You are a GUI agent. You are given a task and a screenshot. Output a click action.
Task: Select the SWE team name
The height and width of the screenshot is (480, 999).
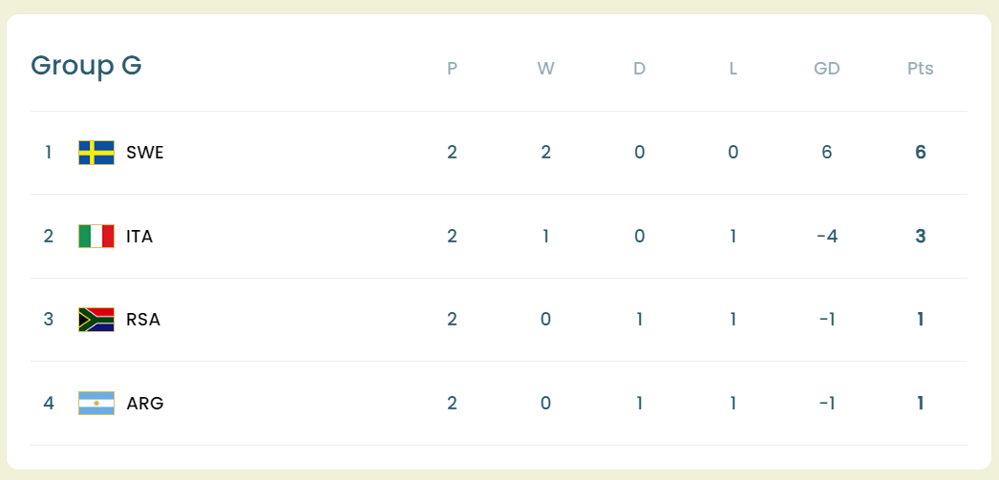pyautogui.click(x=145, y=153)
